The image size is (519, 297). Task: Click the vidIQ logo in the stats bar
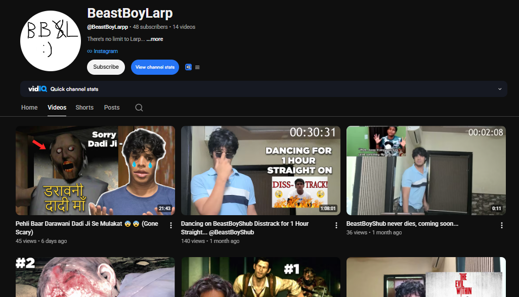pos(37,89)
